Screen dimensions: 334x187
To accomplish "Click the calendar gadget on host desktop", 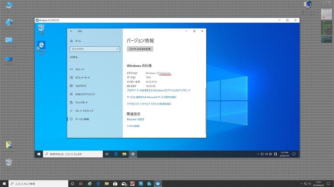I will [326, 14].
